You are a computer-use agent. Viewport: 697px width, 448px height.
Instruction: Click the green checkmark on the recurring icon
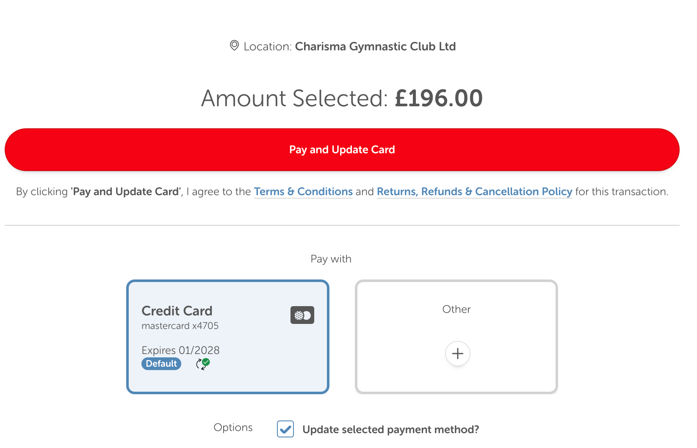pos(205,361)
